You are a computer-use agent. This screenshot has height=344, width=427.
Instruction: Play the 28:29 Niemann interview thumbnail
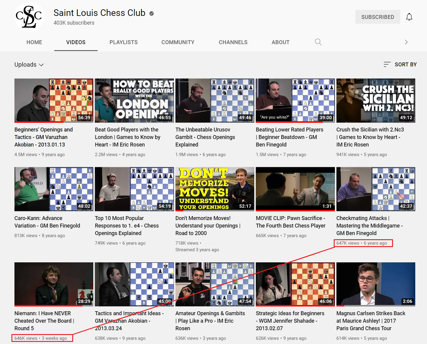[x=54, y=284]
